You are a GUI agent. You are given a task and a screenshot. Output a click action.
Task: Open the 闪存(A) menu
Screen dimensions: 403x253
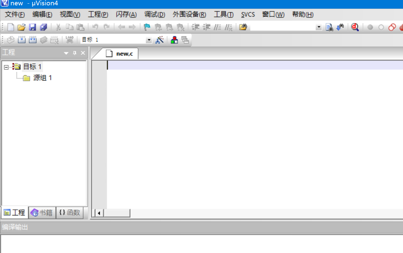126,14
